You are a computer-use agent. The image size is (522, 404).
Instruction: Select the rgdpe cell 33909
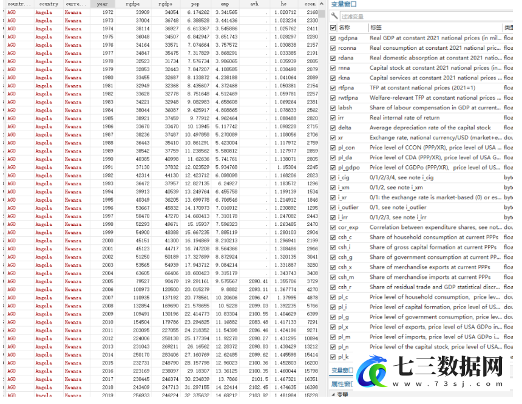tap(143, 12)
